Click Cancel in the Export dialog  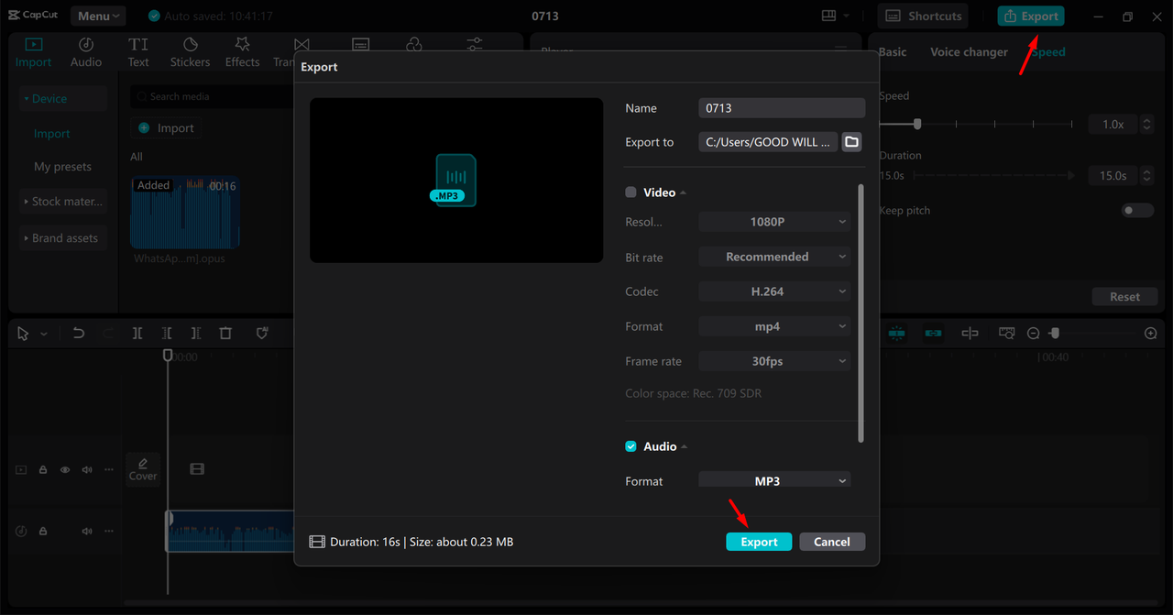pyautogui.click(x=832, y=542)
